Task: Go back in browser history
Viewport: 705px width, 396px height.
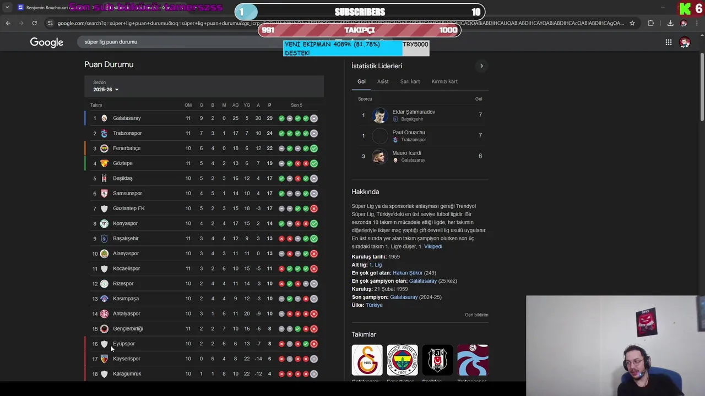Action: (x=8, y=23)
